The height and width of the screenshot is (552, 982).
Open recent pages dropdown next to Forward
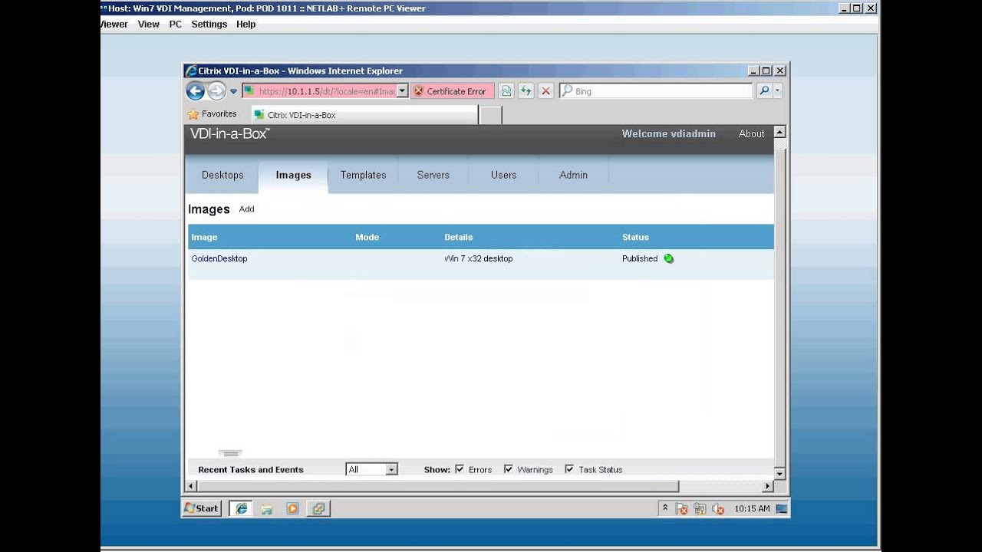(233, 91)
